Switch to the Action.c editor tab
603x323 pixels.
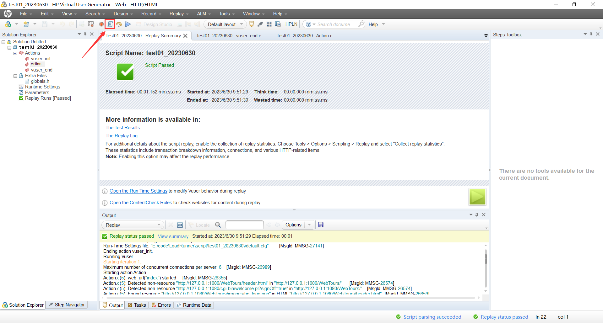pos(305,36)
